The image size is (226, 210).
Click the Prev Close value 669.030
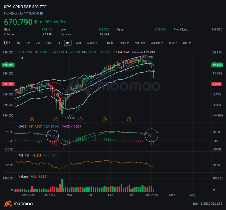tap(217, 30)
